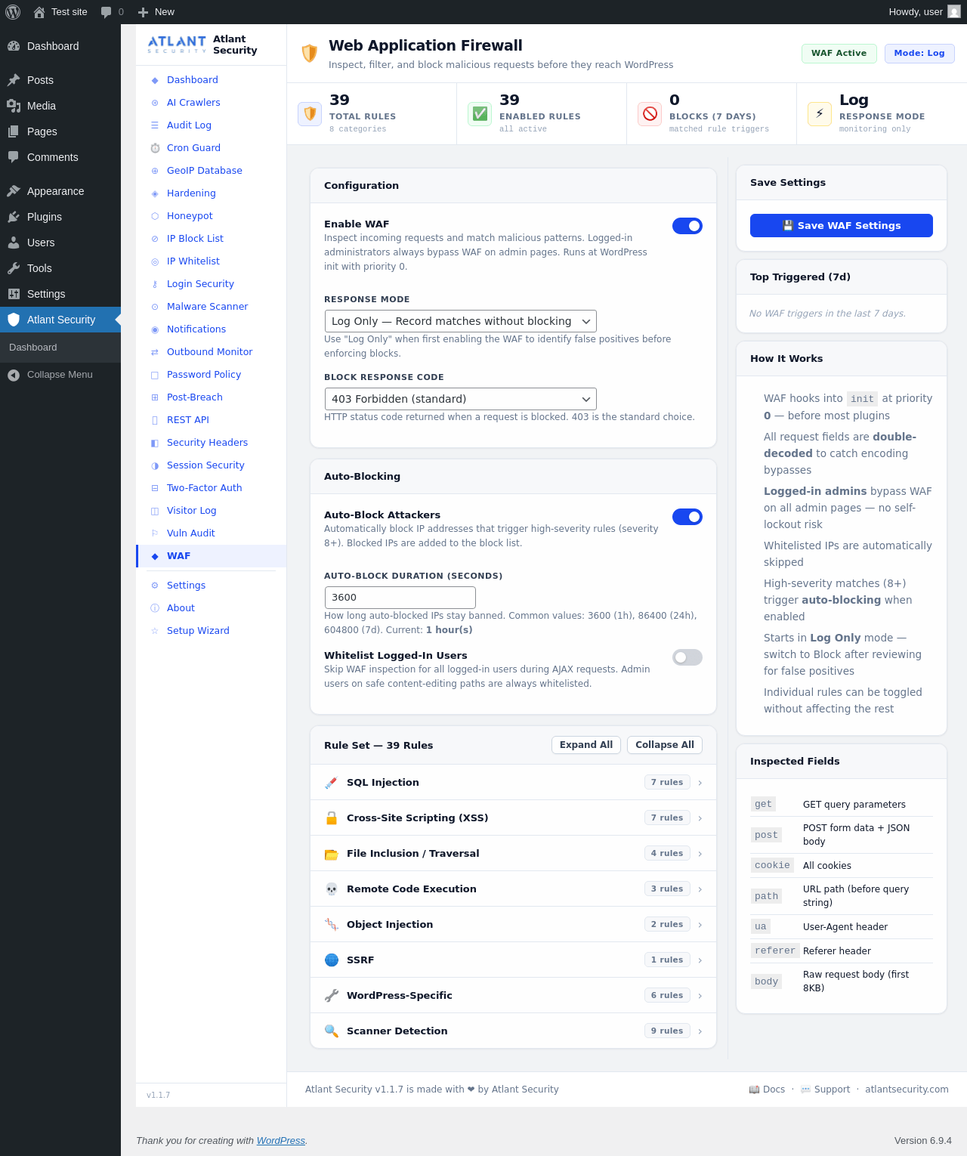
Task: Open the Response Mode dropdown
Action: coord(460,321)
